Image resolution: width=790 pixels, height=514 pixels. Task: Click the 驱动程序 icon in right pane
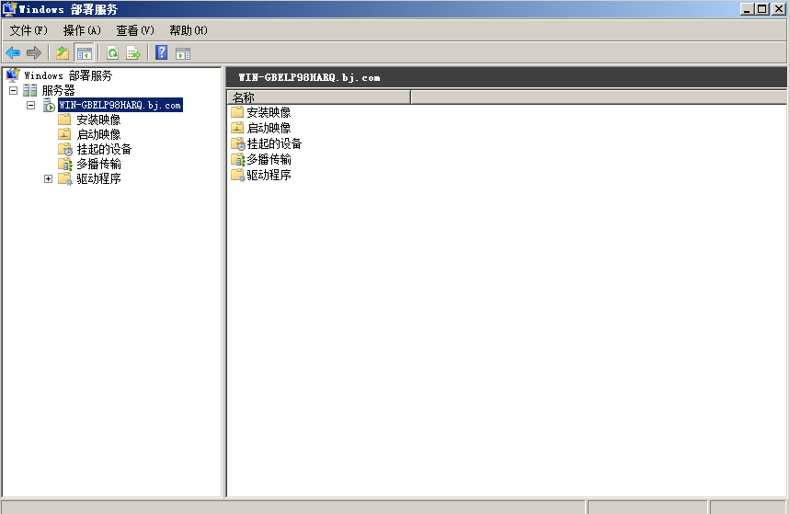click(238, 175)
